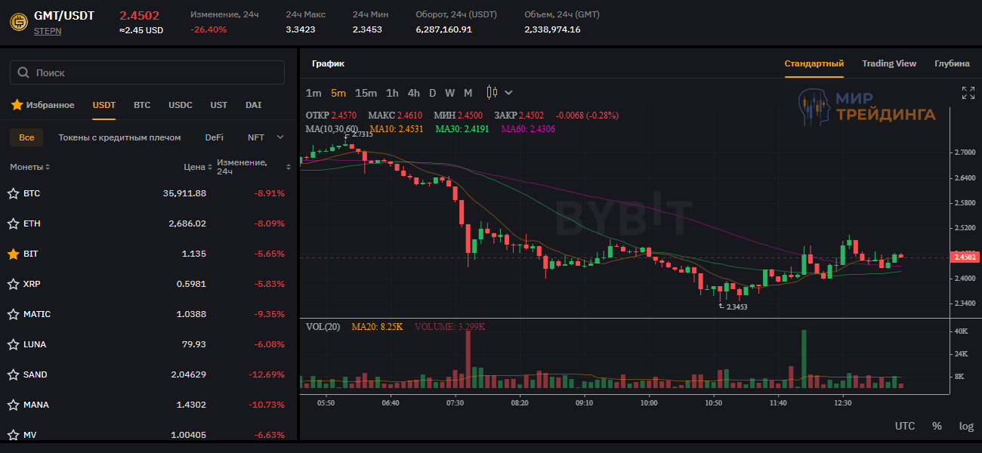The height and width of the screenshot is (453, 982).
Task: Sort coin list by price column
Action: click(198, 167)
